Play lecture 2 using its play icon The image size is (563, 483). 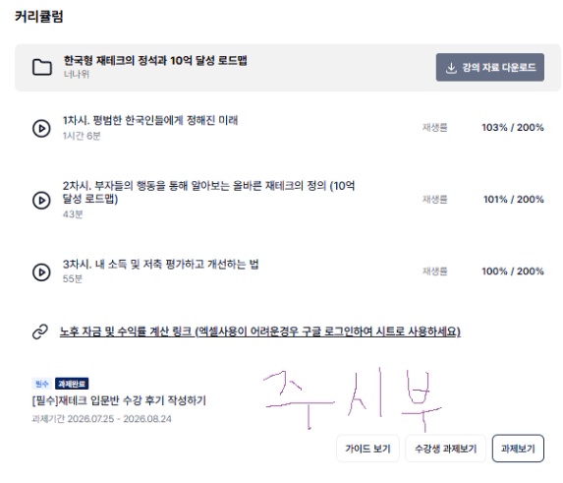pos(41,200)
